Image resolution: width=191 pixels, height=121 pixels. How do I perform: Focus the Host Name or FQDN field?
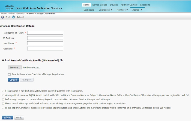tap(45, 33)
